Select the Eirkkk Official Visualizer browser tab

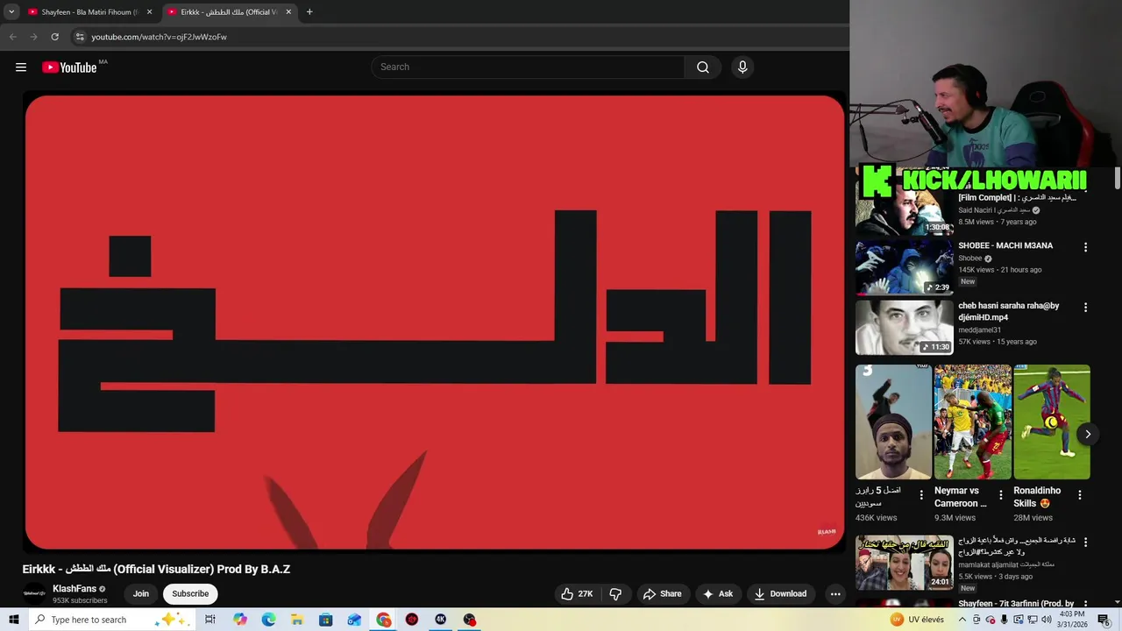(228, 12)
